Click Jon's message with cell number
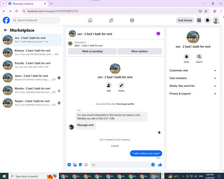This screenshot has width=224, height=179. tap(112, 117)
